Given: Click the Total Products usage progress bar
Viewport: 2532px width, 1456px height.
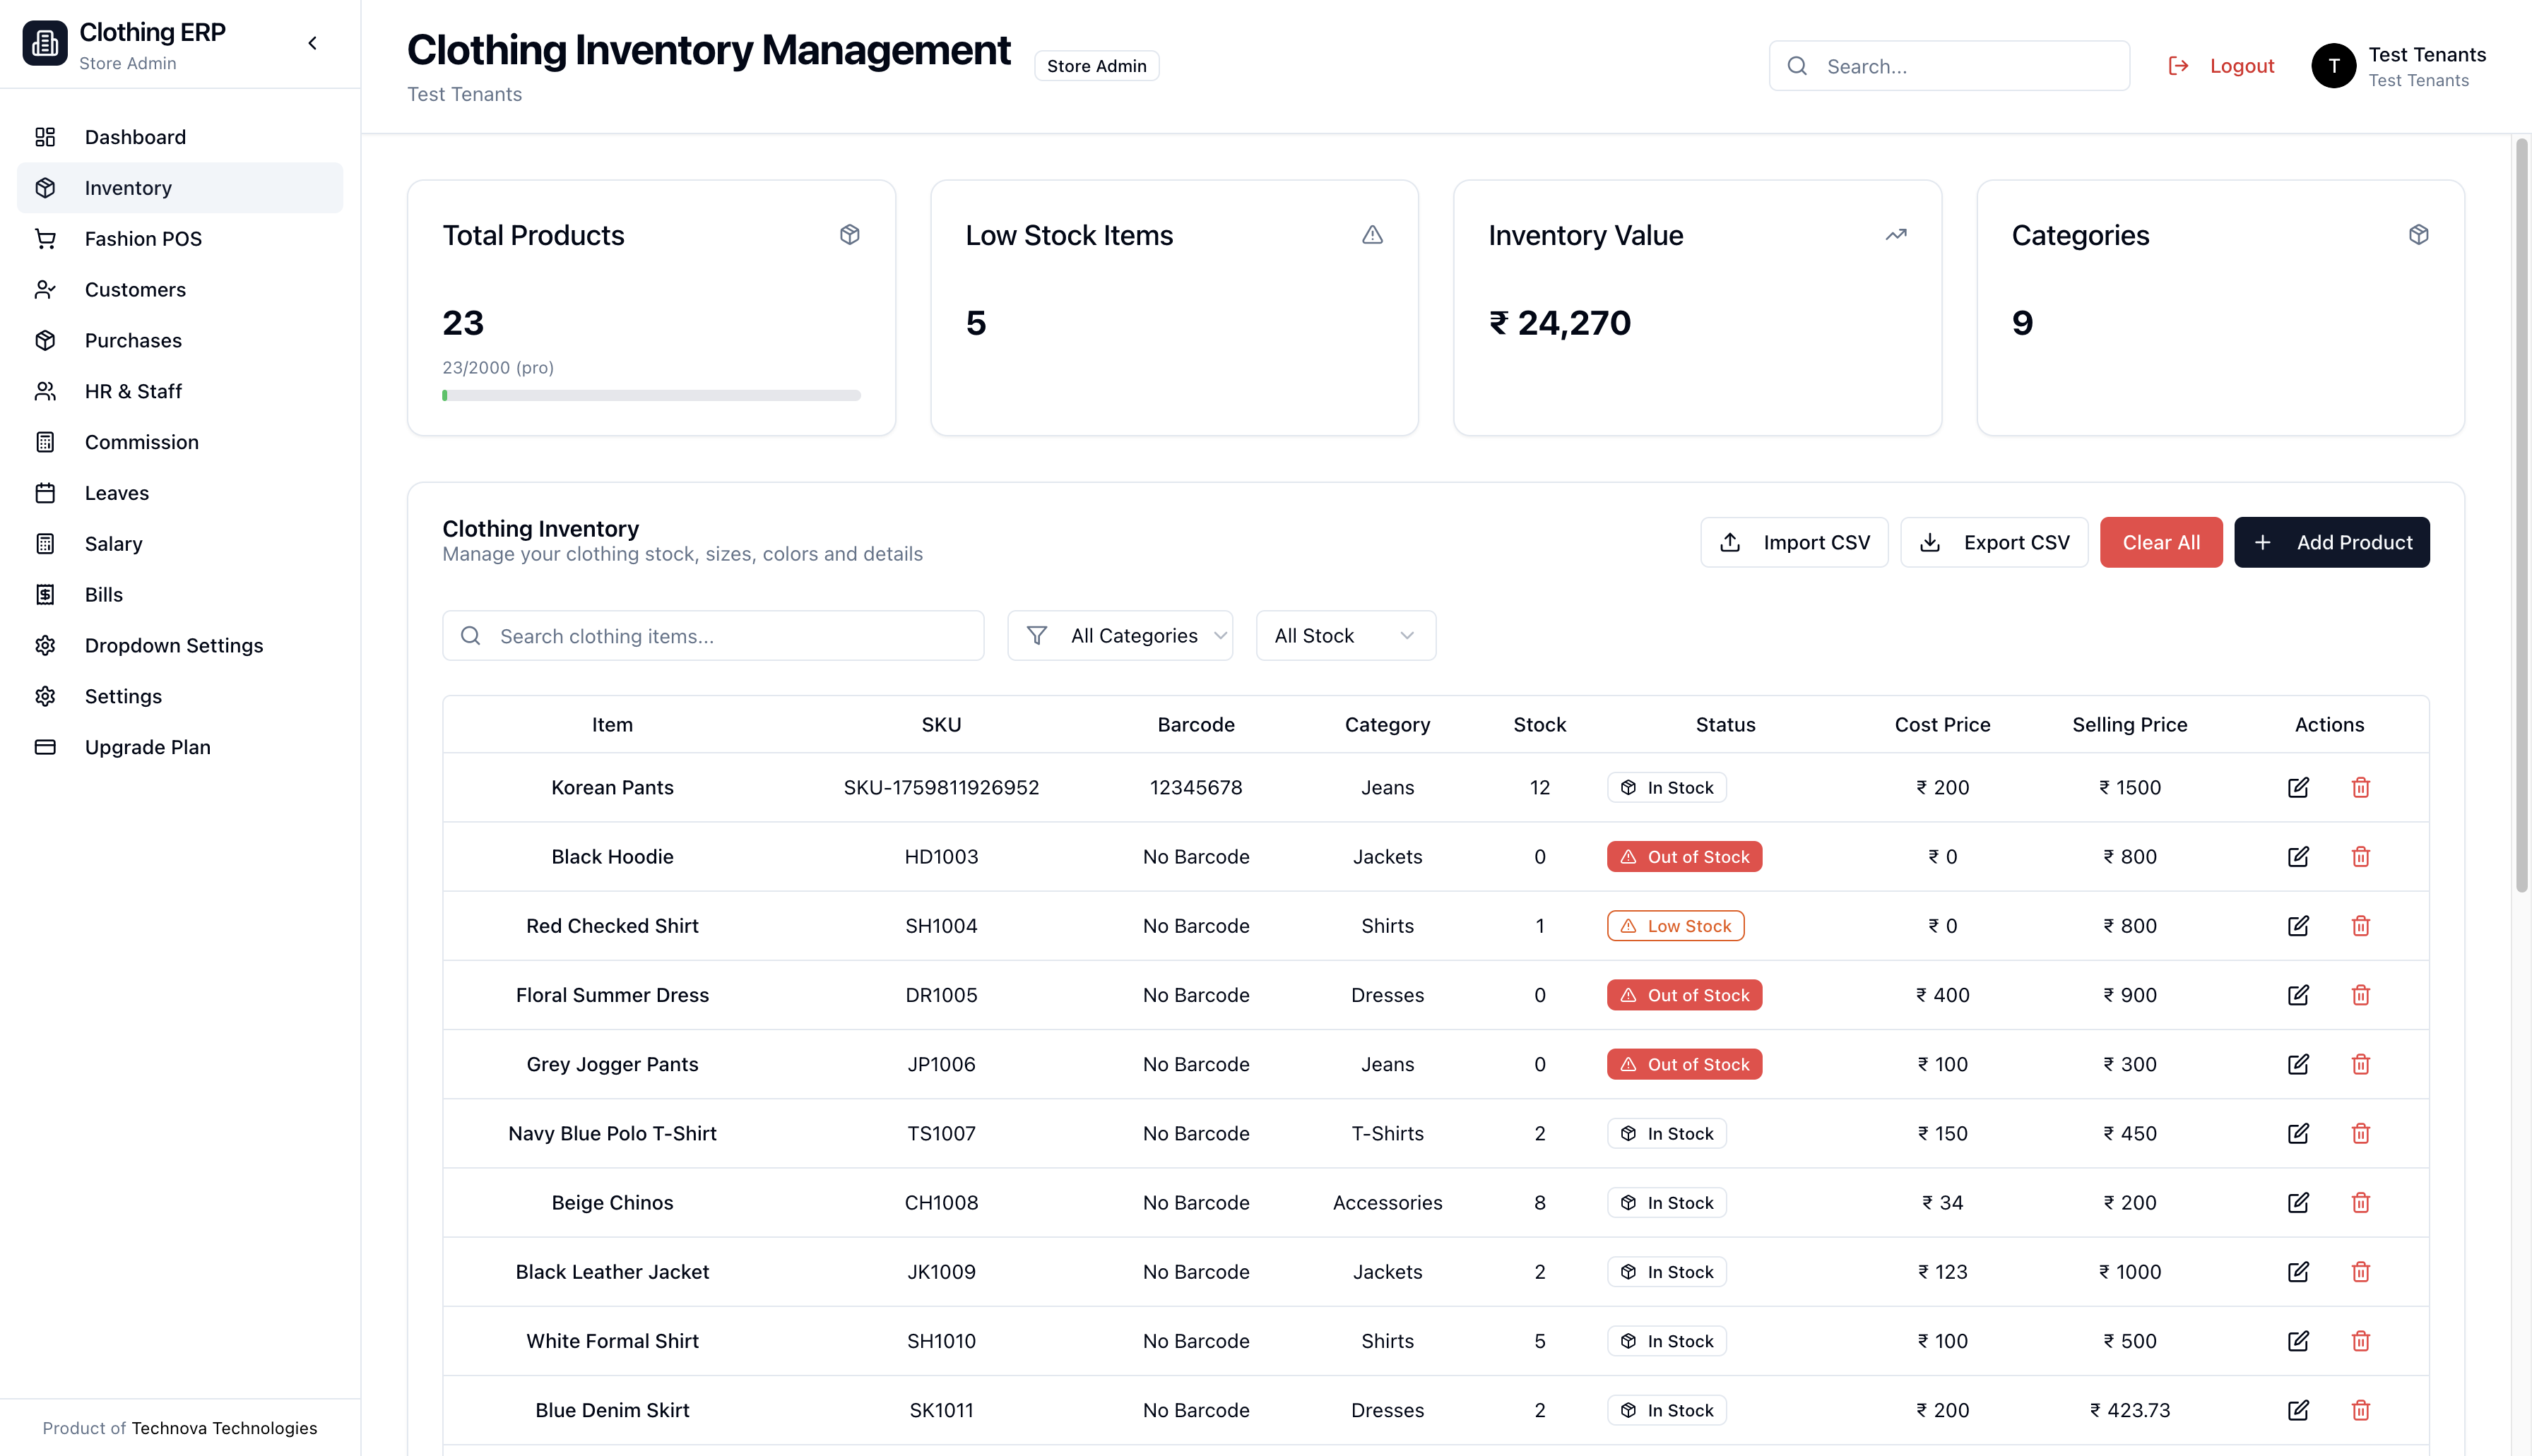Looking at the screenshot, I should 651,396.
